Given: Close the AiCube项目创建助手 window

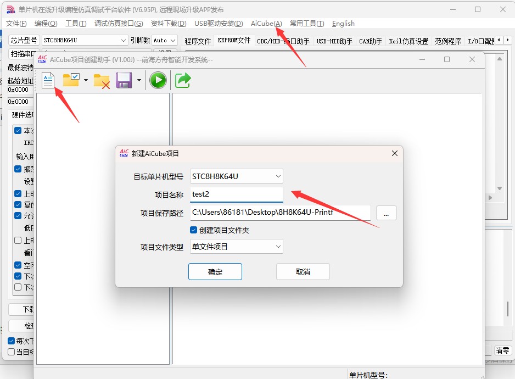Looking at the screenshot, I should (x=472, y=59).
